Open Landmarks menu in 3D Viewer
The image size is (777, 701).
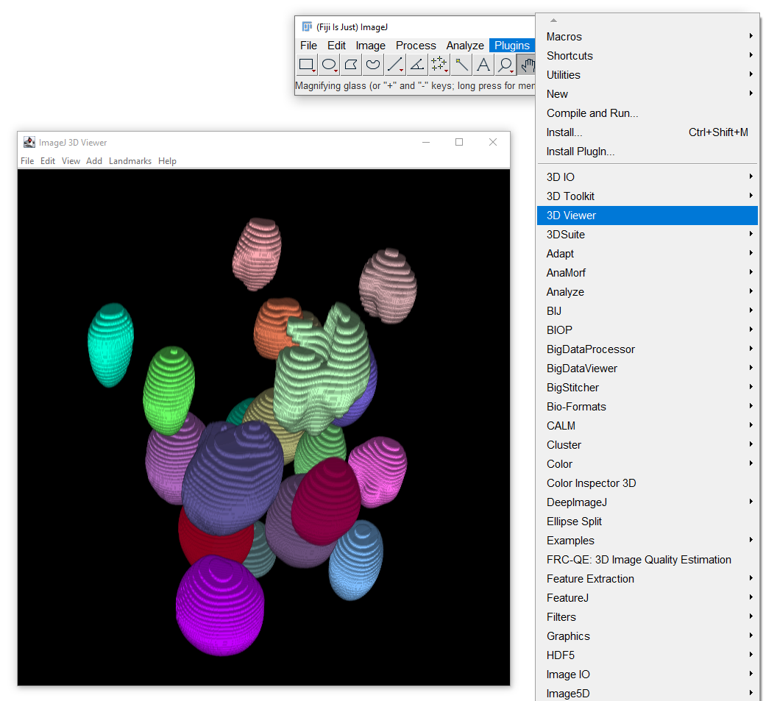pos(130,161)
